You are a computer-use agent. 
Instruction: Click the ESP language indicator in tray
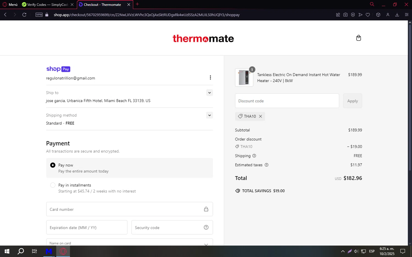click(372, 251)
